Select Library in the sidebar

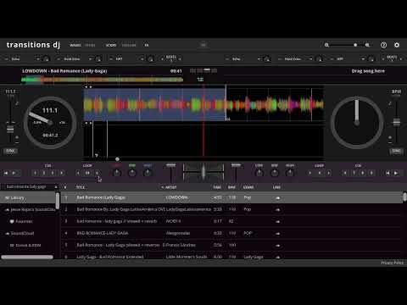[x=28, y=198]
